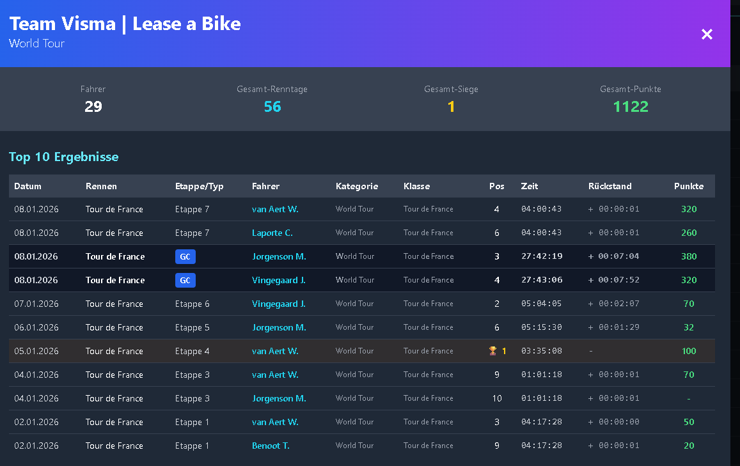Close the Team Visma details panel
The height and width of the screenshot is (466, 740).
point(707,35)
